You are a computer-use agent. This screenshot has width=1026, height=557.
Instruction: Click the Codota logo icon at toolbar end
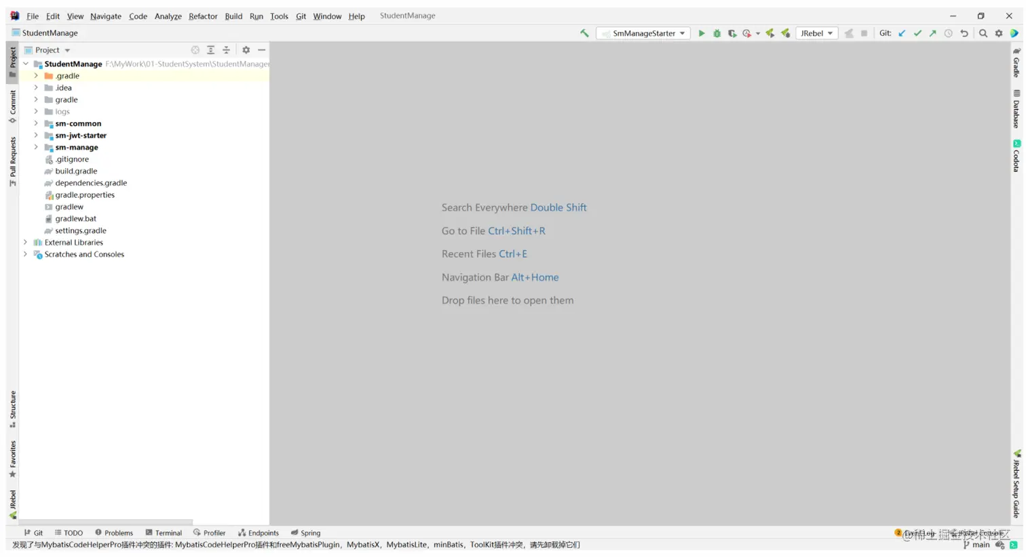[x=1014, y=33]
